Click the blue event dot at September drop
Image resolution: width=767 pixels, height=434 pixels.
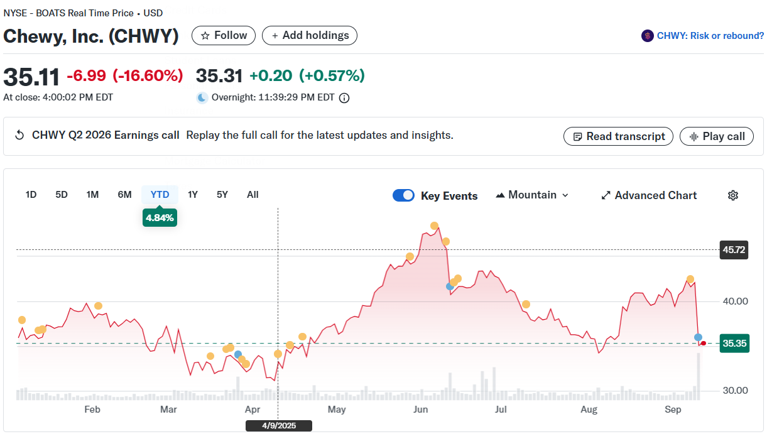[x=698, y=337]
